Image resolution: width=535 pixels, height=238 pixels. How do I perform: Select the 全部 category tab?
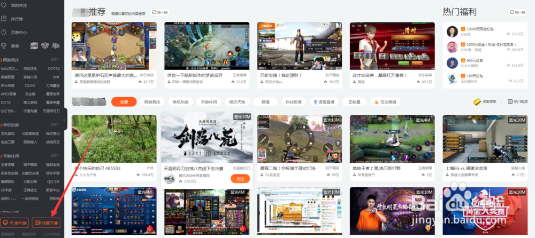coord(124,102)
